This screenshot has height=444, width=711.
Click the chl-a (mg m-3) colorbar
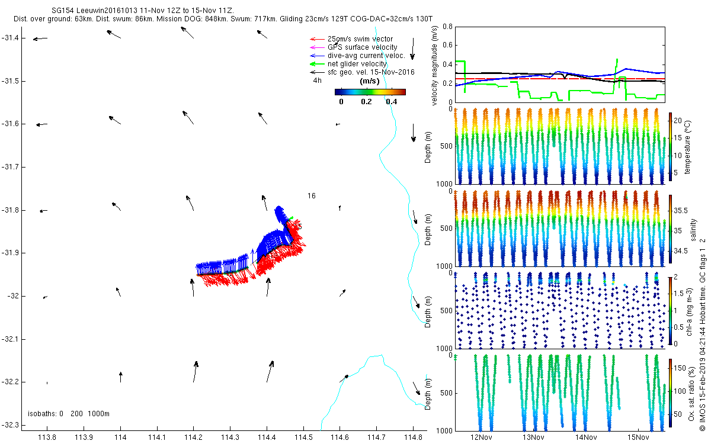pos(670,310)
